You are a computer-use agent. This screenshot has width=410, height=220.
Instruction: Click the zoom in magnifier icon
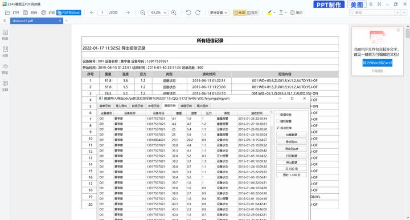point(174,13)
